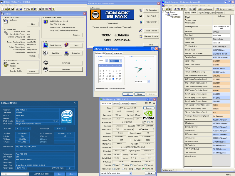Switch to Results tab in Result Browser

[187, 13]
